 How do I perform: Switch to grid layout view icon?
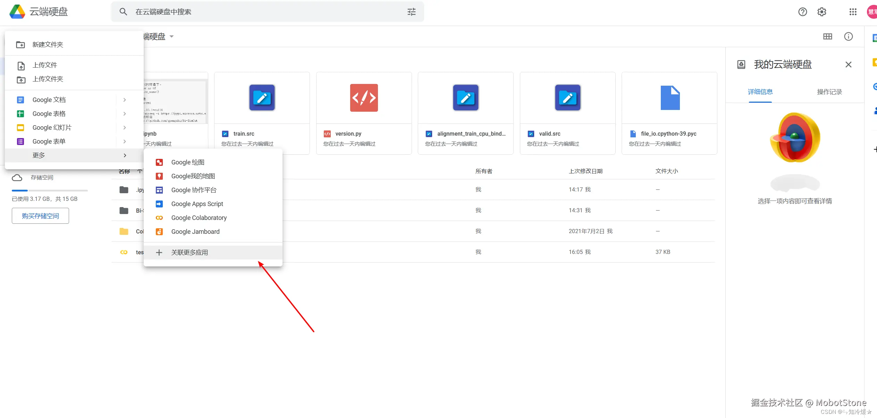point(827,36)
